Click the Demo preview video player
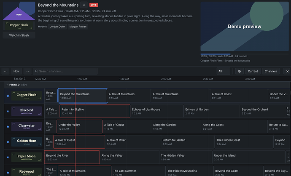291x176 pixels. tap(245, 27)
